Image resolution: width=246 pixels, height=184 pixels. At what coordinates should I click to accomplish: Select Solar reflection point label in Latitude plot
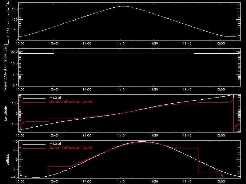pos(71,148)
